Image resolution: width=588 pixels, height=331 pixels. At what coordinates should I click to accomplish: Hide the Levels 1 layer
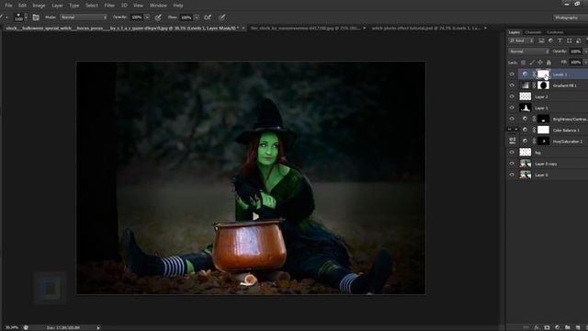[512, 74]
